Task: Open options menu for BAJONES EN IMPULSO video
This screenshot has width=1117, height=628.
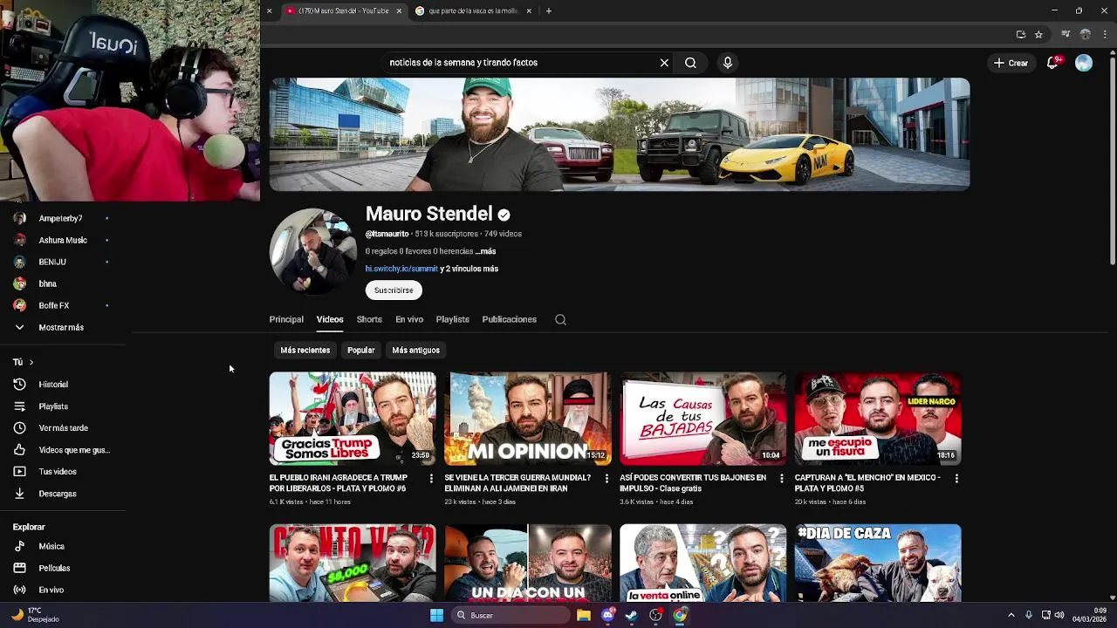Action: pos(781,479)
